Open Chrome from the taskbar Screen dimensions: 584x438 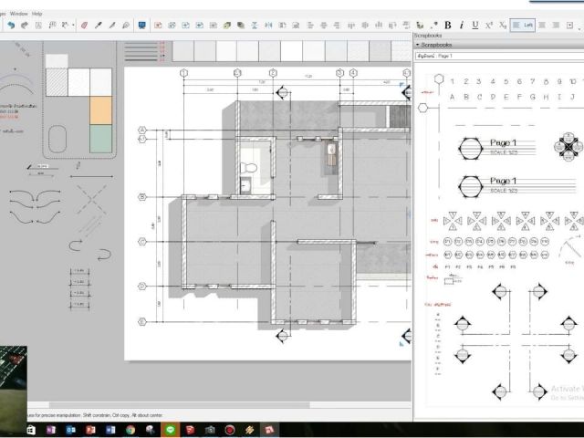(x=130, y=429)
